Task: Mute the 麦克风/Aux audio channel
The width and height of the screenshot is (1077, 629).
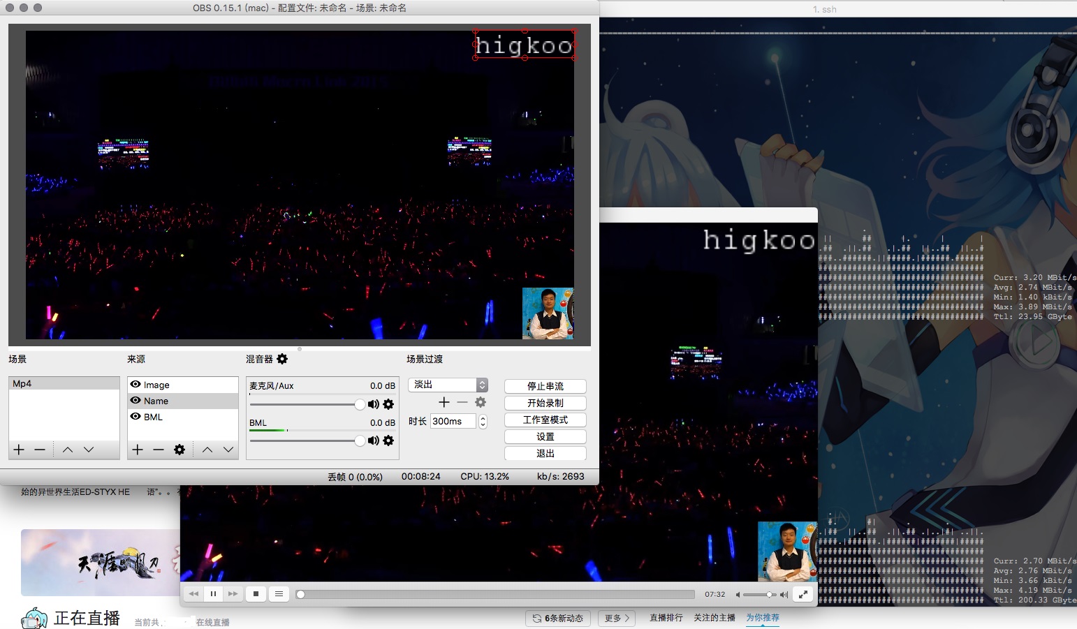Action: point(374,404)
